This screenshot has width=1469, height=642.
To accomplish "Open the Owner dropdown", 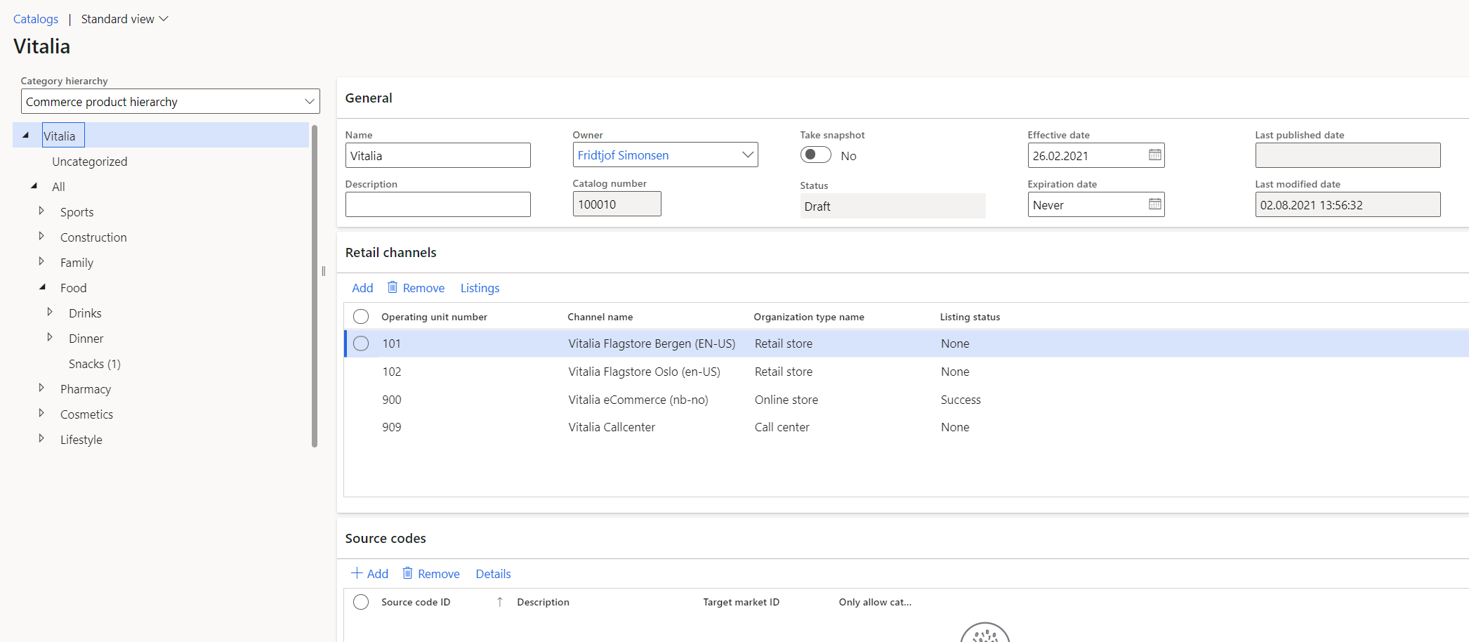I will tap(748, 155).
